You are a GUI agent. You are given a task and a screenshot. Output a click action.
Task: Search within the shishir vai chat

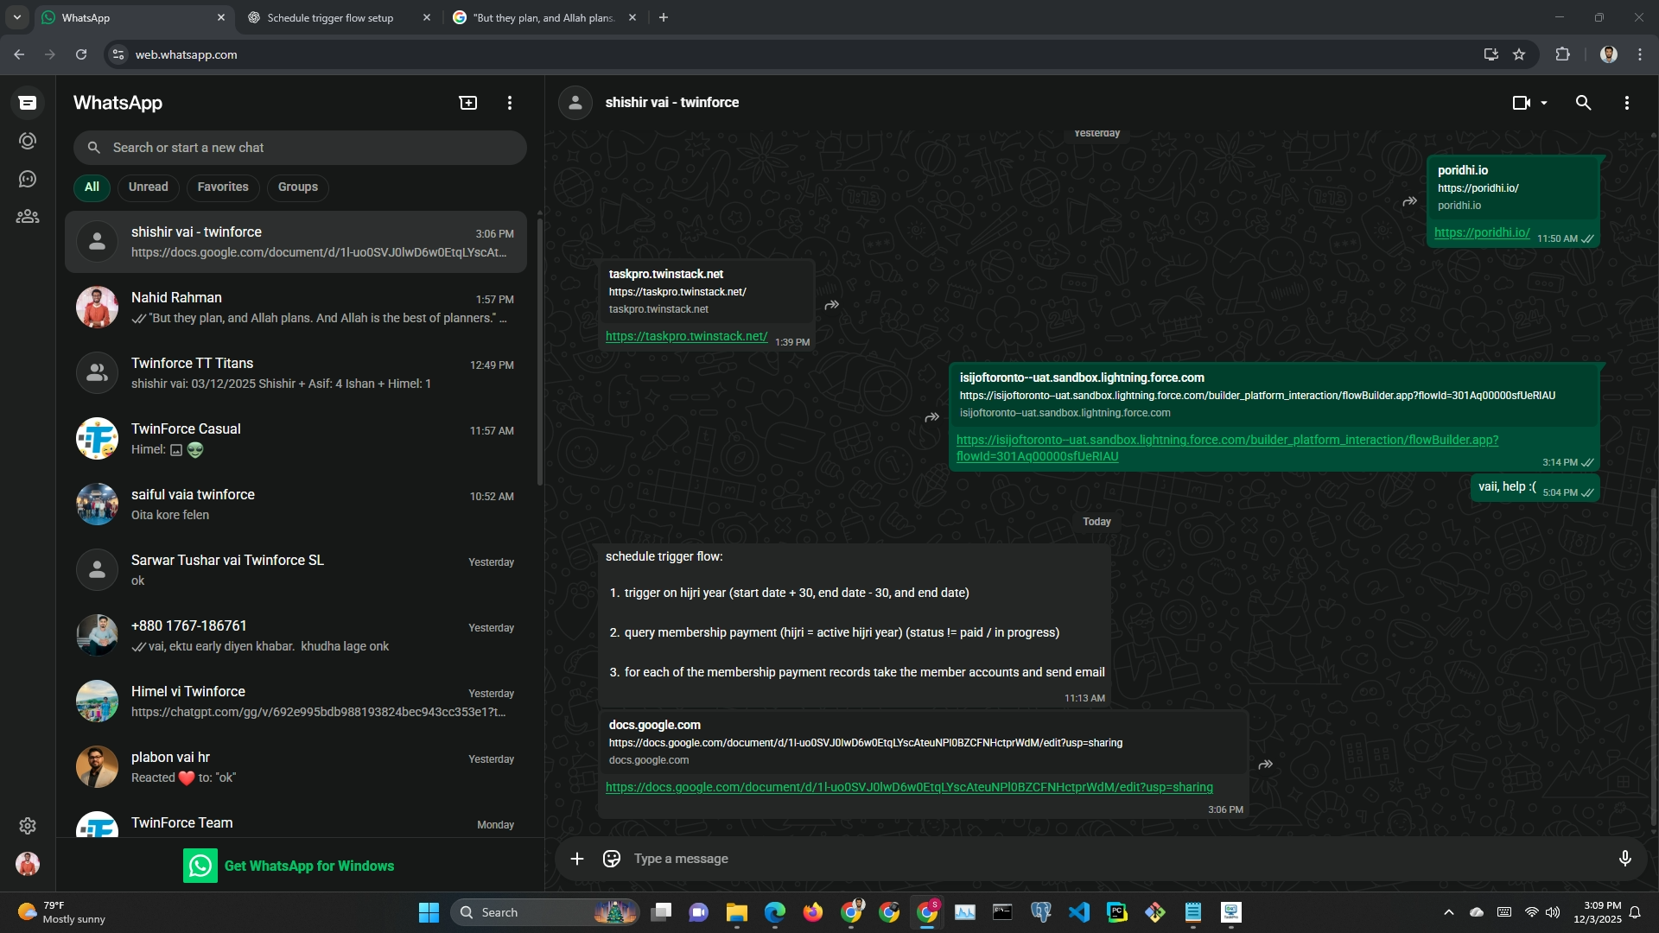tap(1583, 103)
